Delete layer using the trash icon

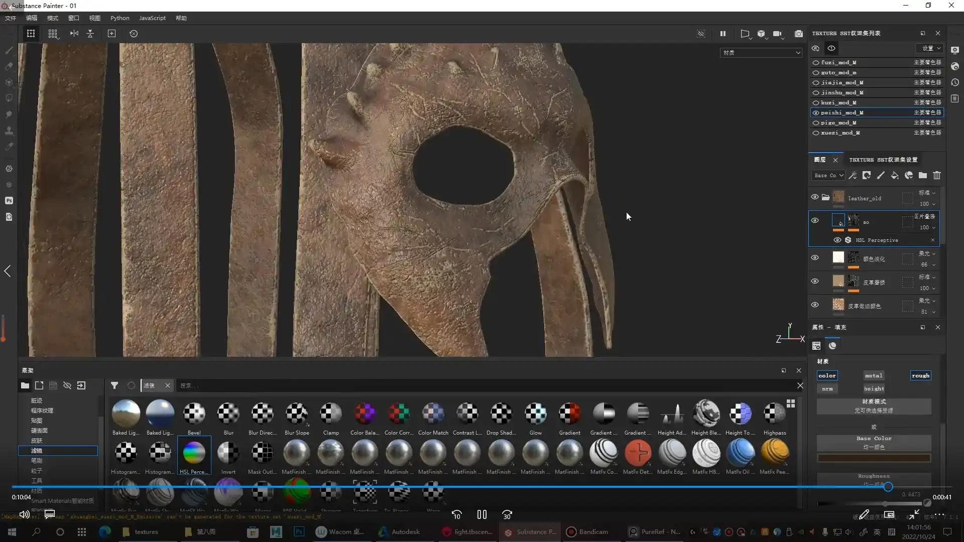[x=937, y=175]
